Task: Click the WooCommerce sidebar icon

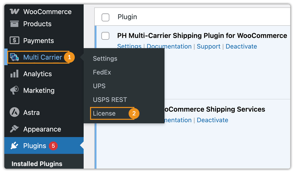Action: pyautogui.click(x=14, y=11)
